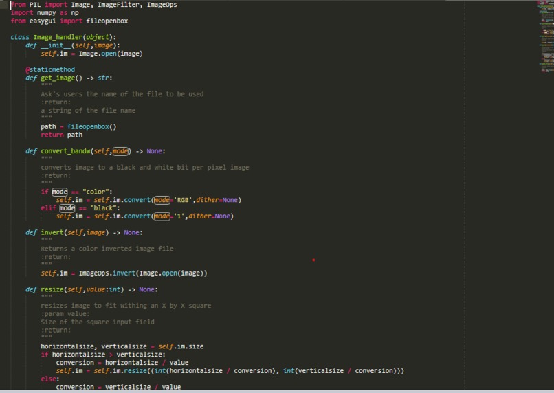
Task: Click the comment 'Returns a color inverted image file'
Action: point(107,249)
